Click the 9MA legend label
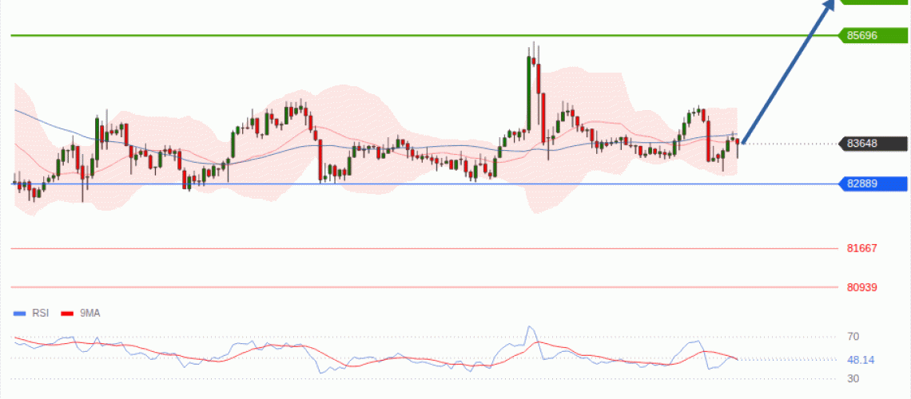This screenshot has height=399, width=911. point(90,313)
